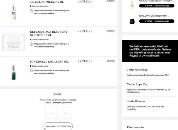Open Powercell Emulsion green bottle image
This screenshot has height=130, width=178.
click(14, 73)
